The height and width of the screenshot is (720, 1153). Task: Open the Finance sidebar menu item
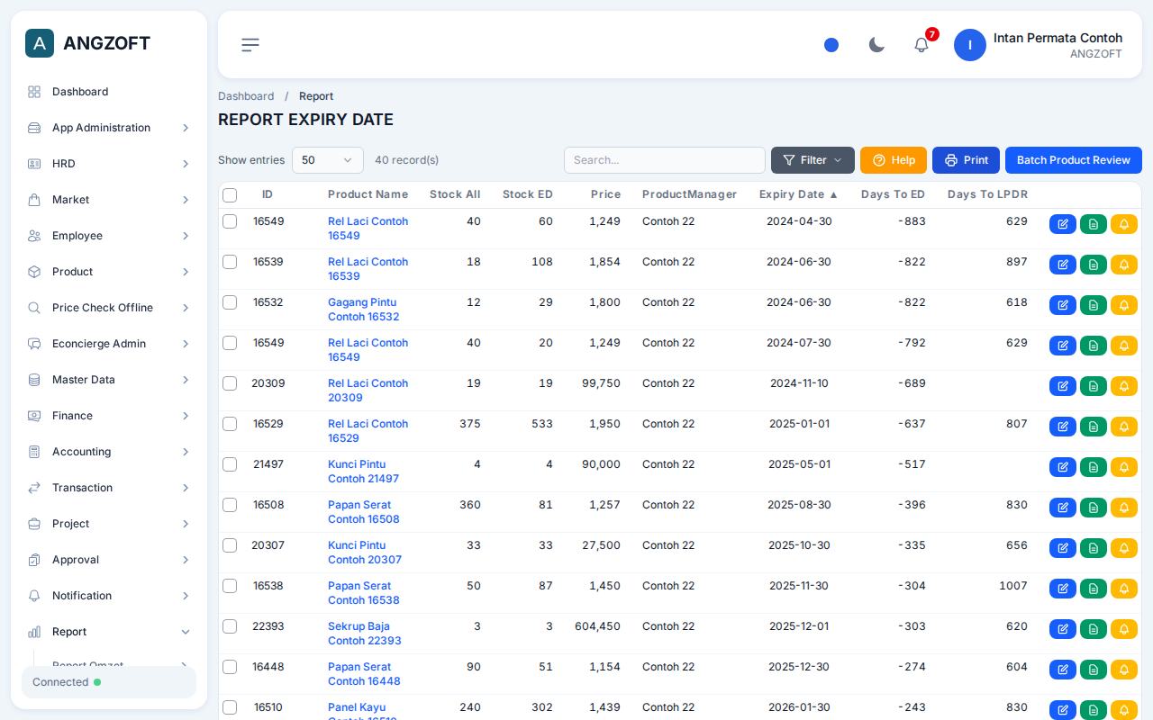pyautogui.click(x=109, y=416)
